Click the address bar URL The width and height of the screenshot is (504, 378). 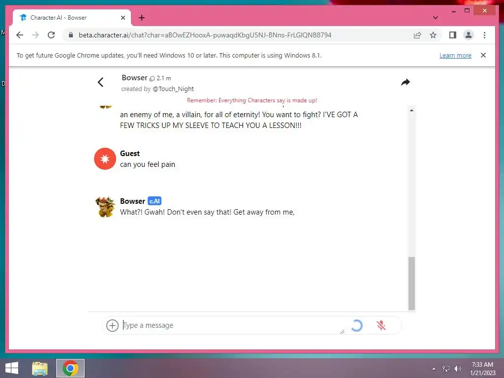pyautogui.click(x=205, y=35)
